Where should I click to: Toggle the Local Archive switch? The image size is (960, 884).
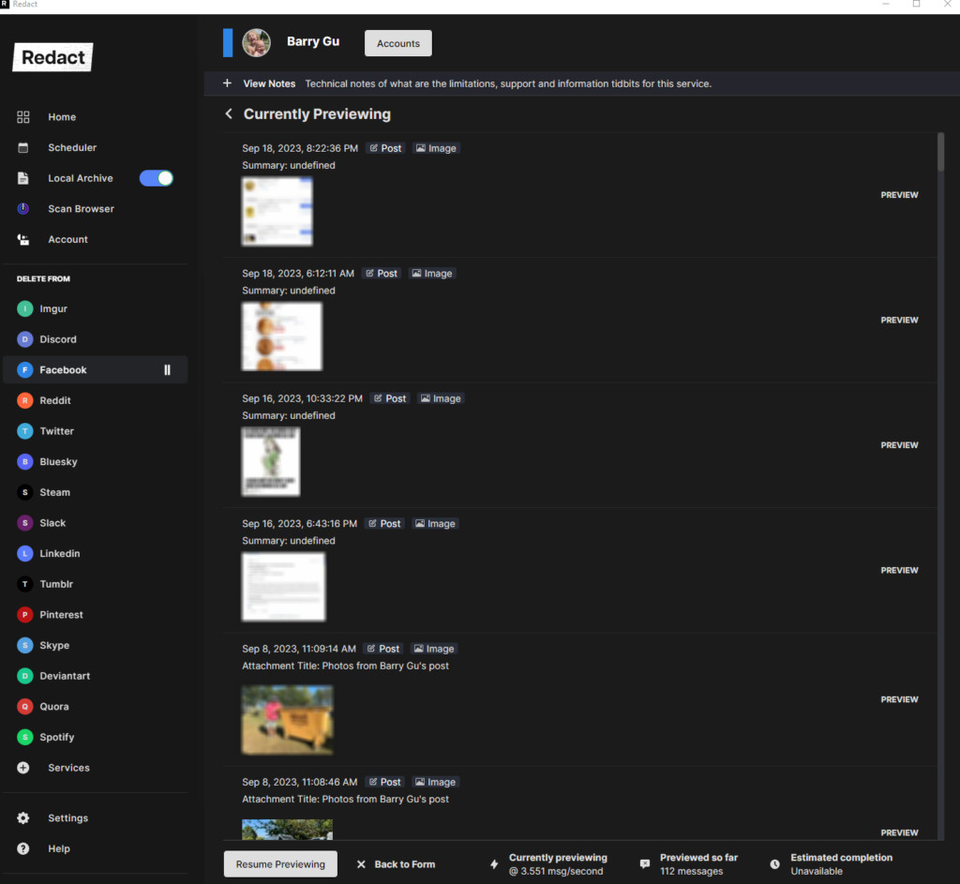(x=157, y=178)
